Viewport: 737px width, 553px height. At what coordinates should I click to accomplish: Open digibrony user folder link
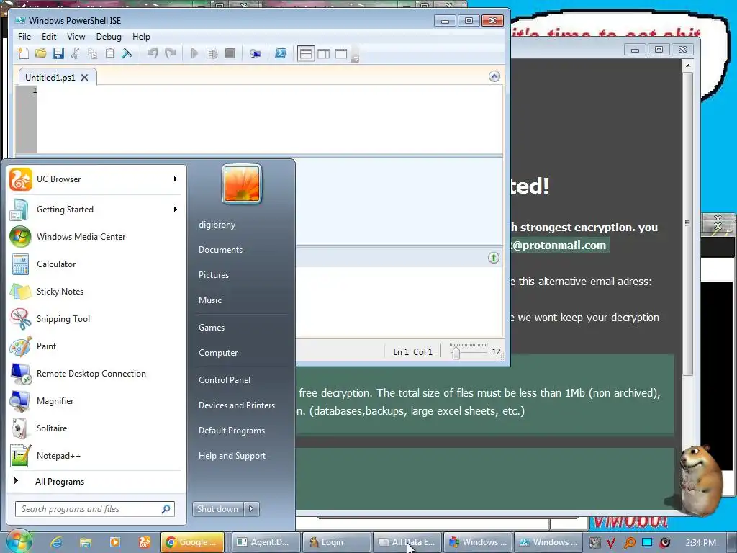[217, 225]
